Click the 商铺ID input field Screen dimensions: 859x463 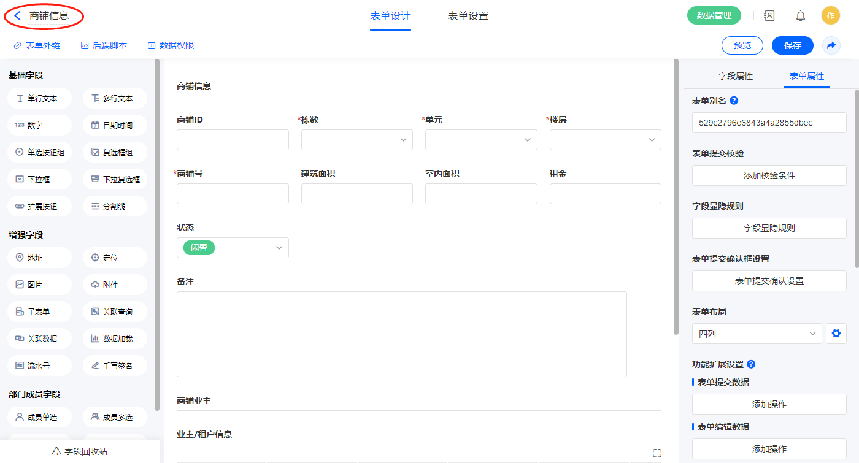click(233, 140)
